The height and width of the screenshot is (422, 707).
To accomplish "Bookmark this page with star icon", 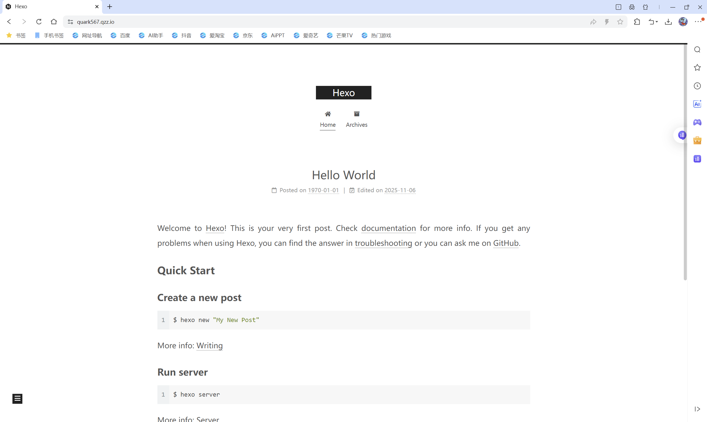I will click(x=620, y=22).
